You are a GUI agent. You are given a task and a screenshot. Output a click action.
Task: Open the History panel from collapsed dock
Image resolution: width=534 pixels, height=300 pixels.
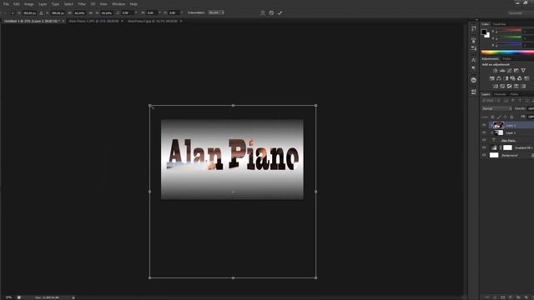click(474, 28)
